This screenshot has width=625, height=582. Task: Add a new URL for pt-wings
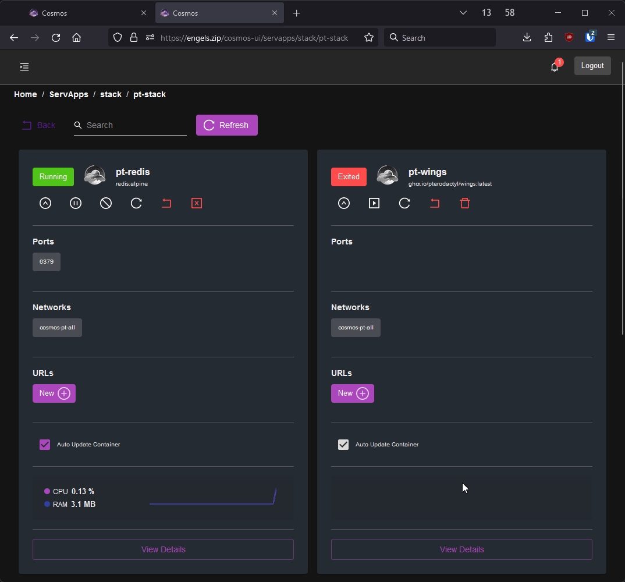point(352,393)
